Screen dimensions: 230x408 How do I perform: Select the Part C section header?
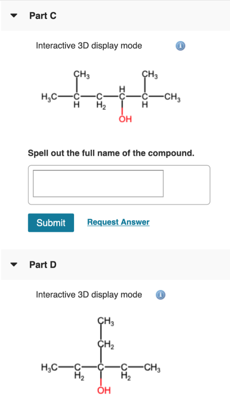(x=42, y=16)
